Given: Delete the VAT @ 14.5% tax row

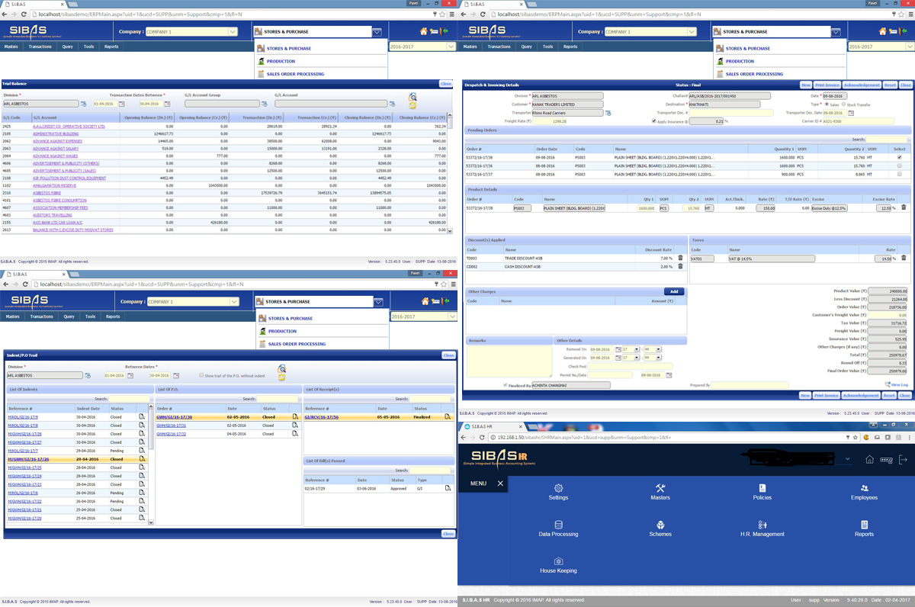Looking at the screenshot, I should (x=904, y=259).
